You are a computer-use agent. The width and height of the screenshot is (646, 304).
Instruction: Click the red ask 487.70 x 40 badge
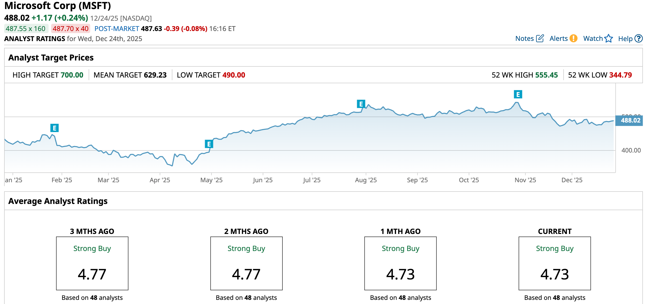[71, 29]
